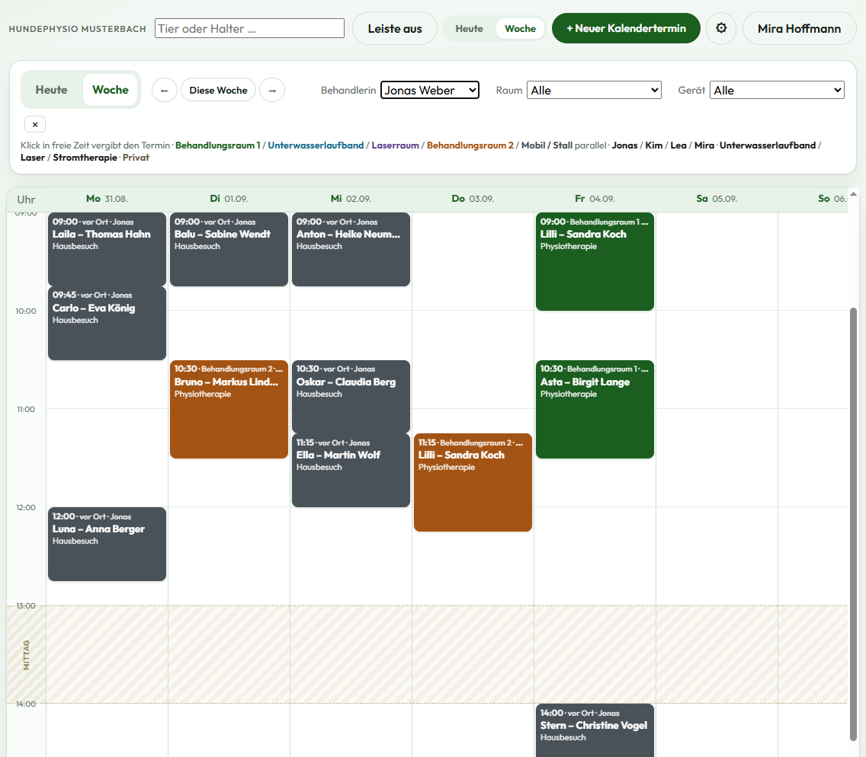Screen dimensions: 866x757
Task: Click the Privat legend label
Action: [x=136, y=157]
